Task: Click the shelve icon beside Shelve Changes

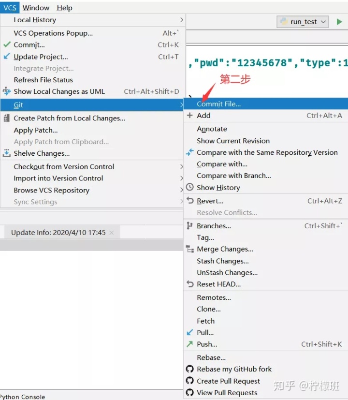Action: [7, 153]
